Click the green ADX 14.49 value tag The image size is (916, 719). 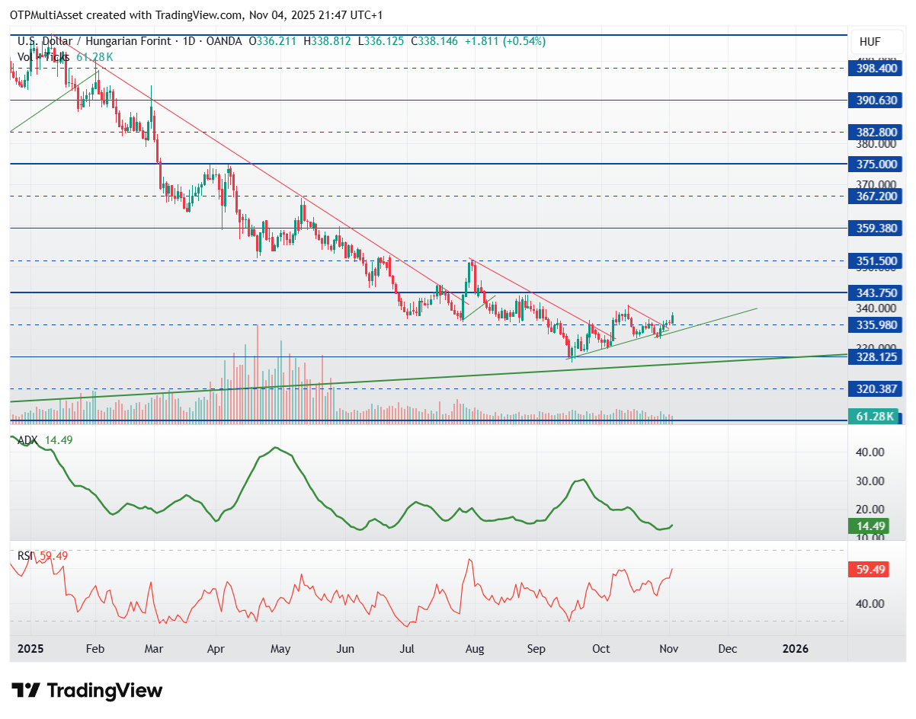tap(869, 526)
